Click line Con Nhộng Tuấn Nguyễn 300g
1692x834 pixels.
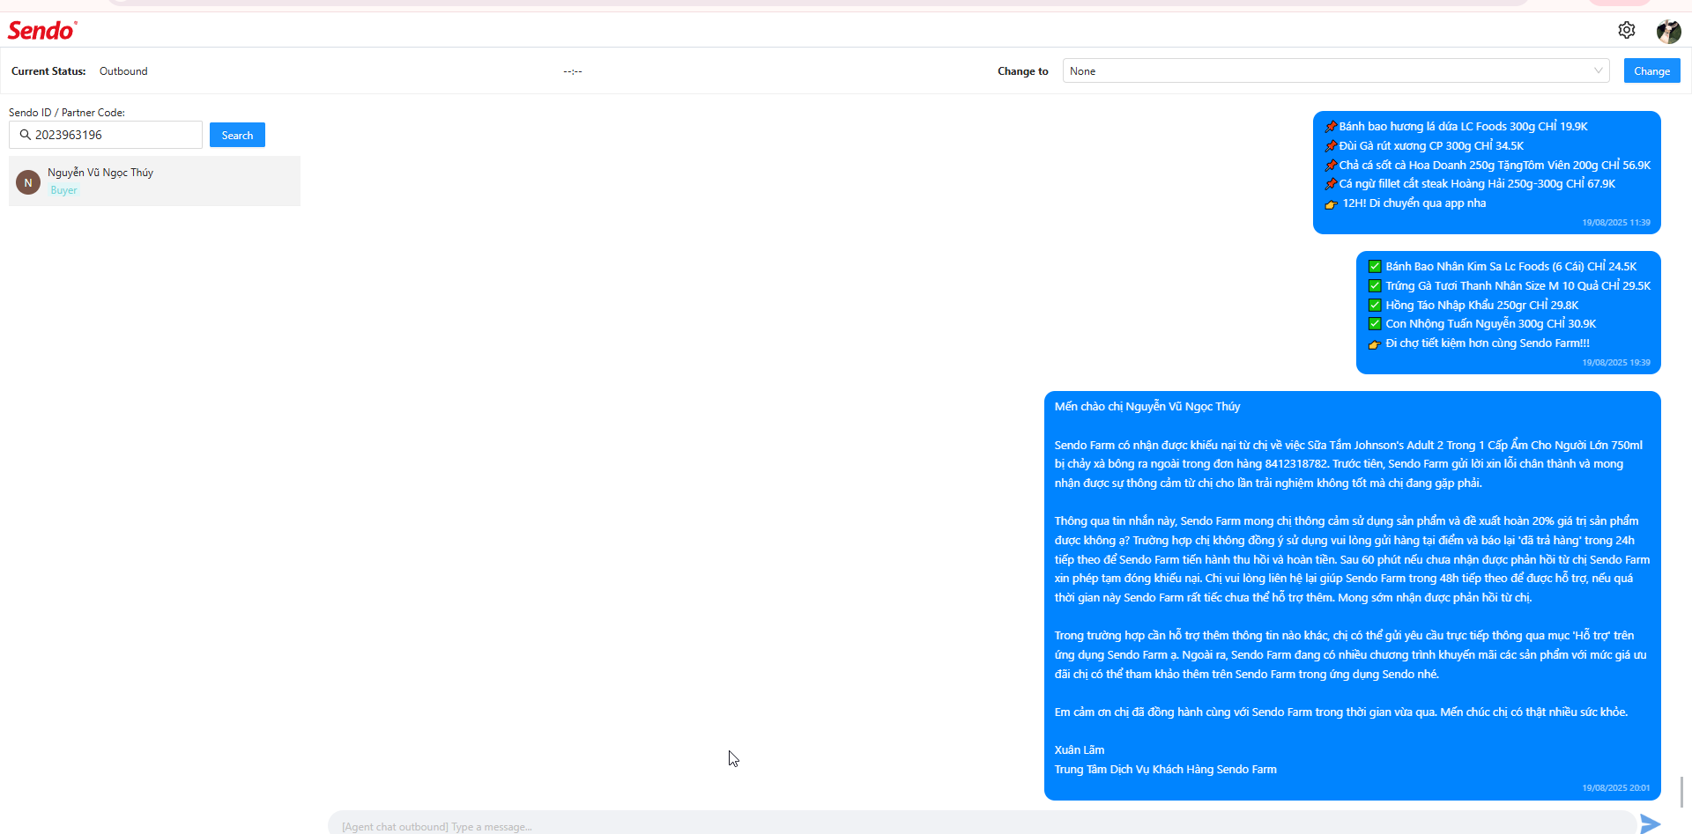(x=1482, y=324)
